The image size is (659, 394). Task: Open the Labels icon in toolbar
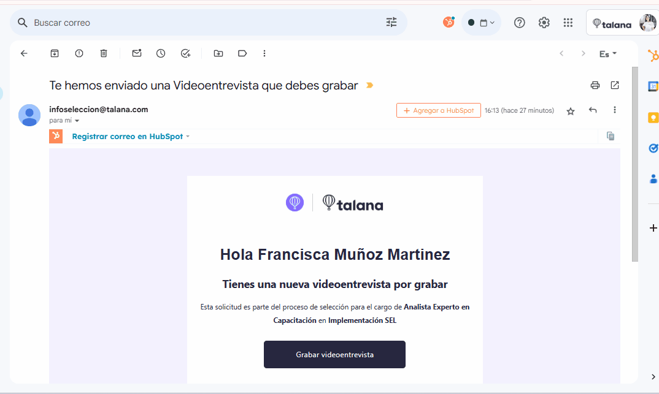(242, 53)
